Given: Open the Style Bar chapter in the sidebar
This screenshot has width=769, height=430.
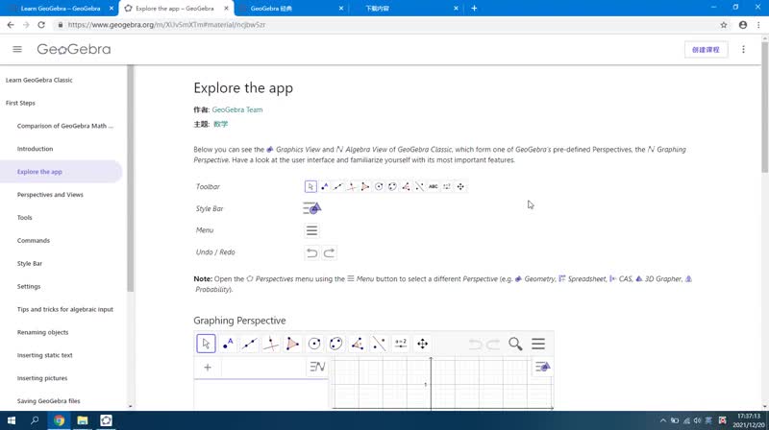Looking at the screenshot, I should pos(30,264).
